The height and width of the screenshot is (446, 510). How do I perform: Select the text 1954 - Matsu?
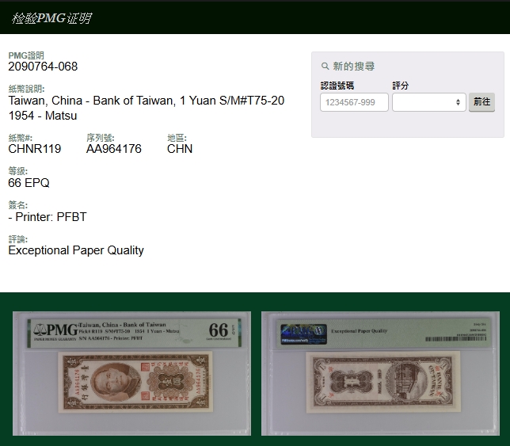click(x=43, y=116)
